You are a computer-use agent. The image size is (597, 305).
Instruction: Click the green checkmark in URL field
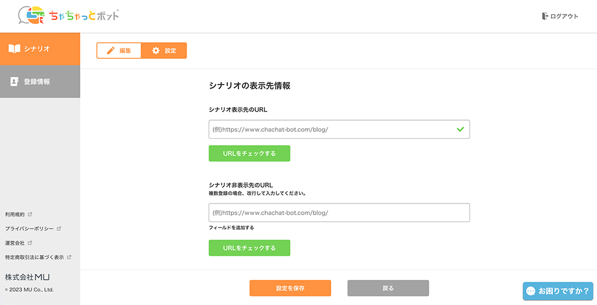pyautogui.click(x=460, y=129)
